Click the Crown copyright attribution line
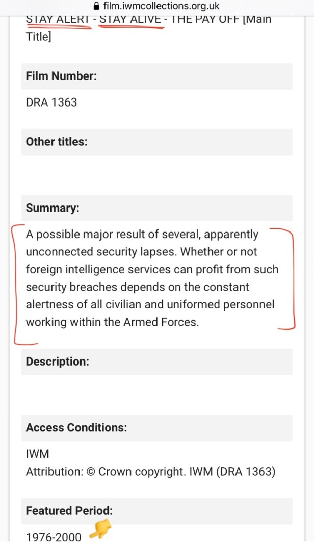The image size is (314, 542). pos(150,472)
